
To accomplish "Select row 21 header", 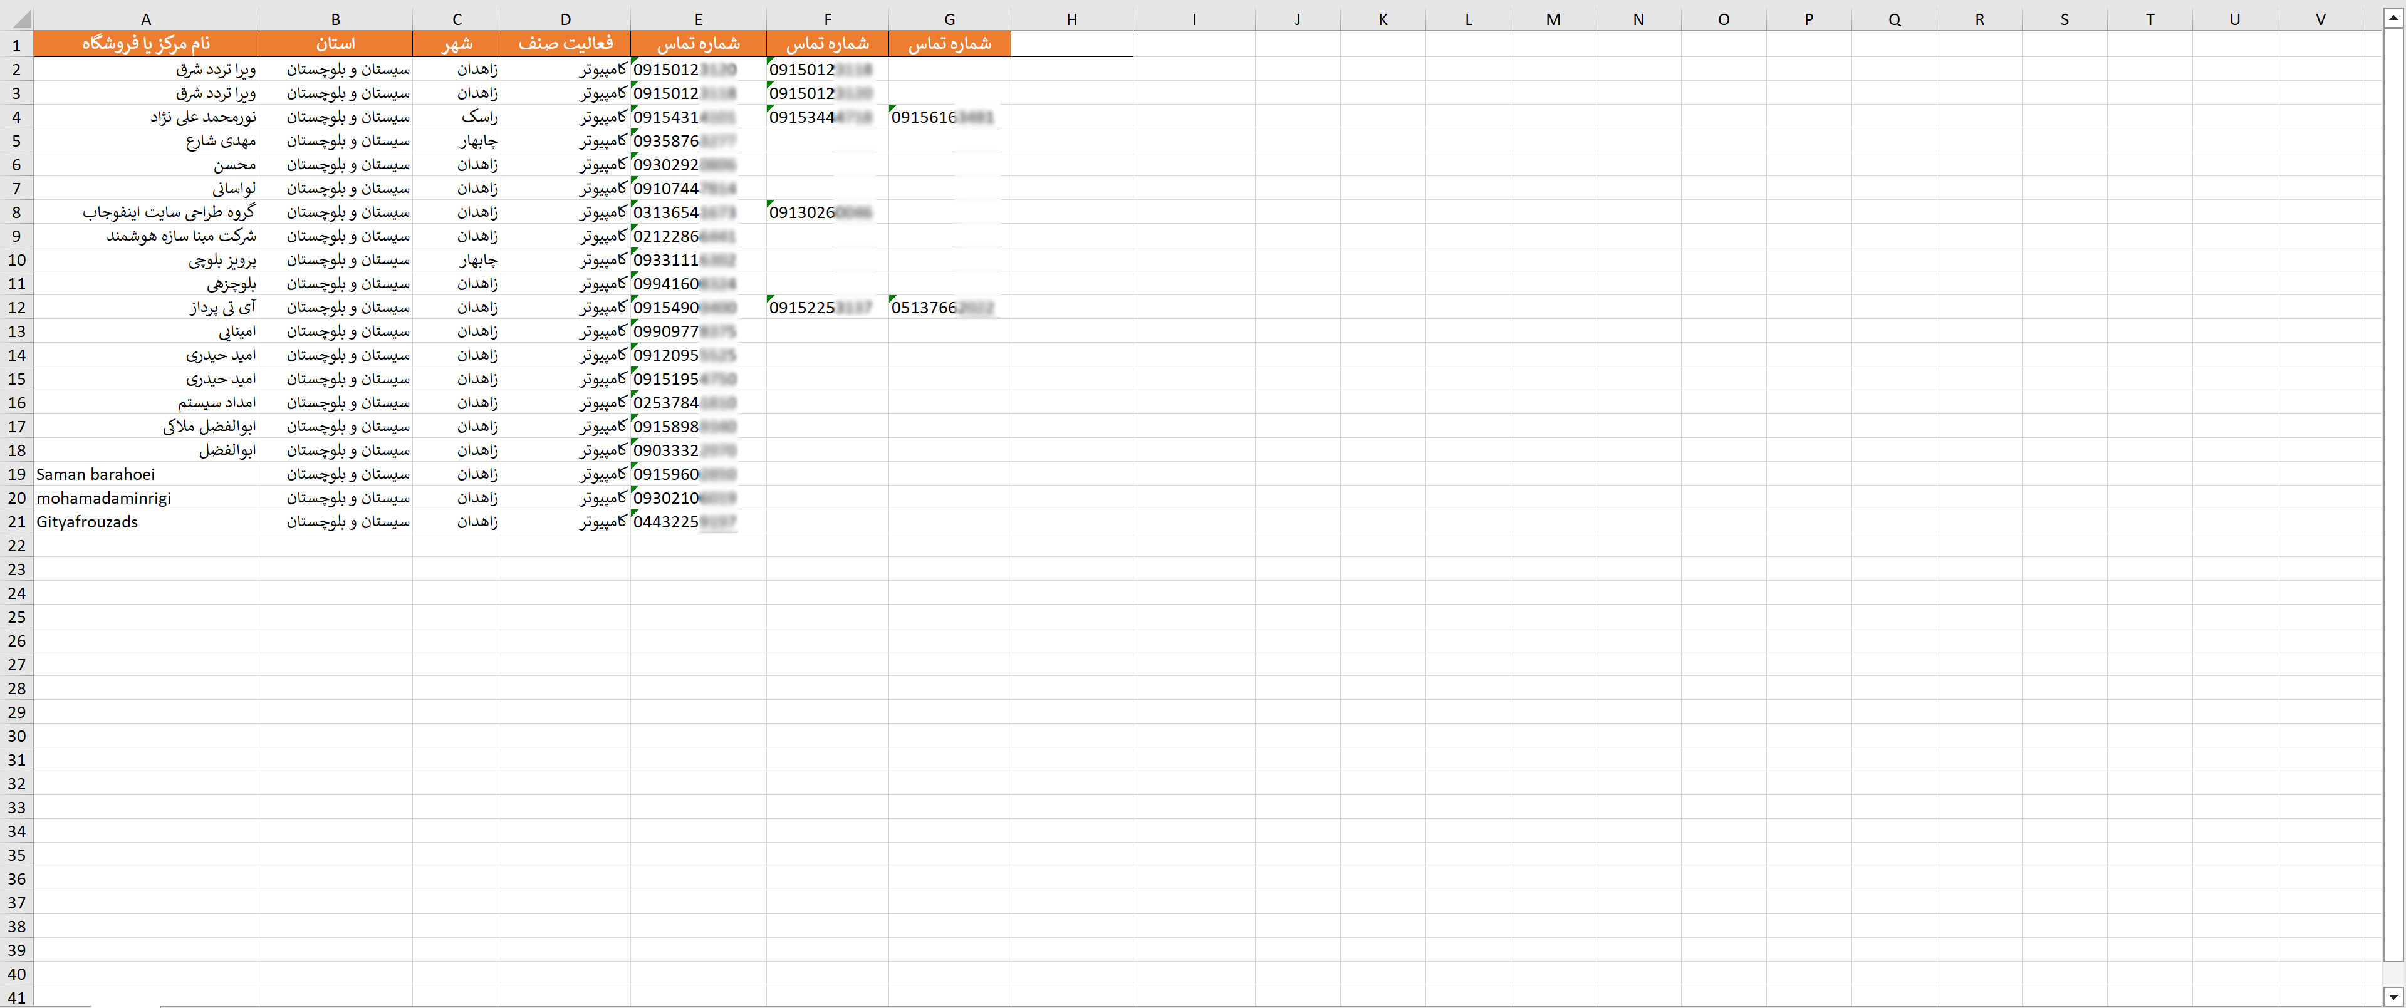I will (17, 521).
